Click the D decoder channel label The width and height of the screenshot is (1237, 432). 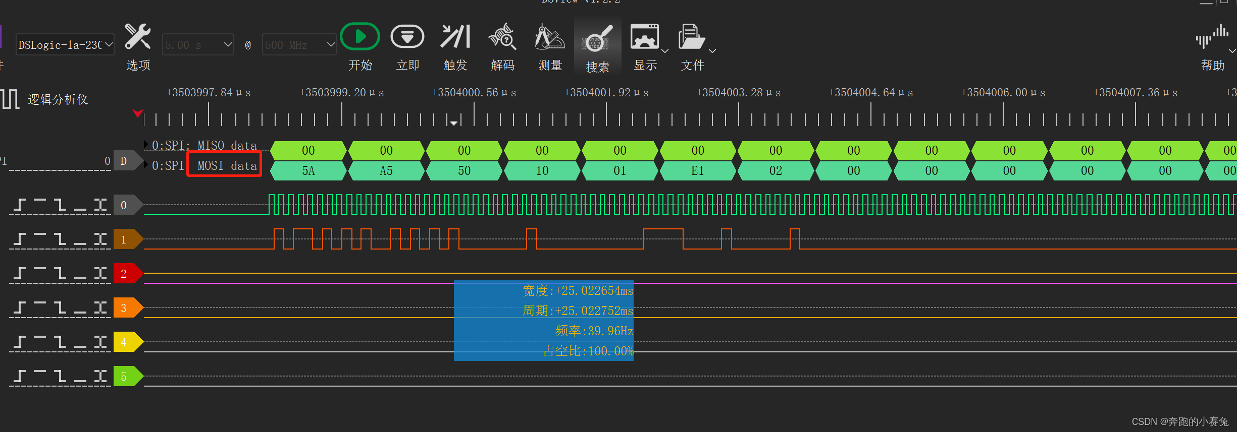(x=128, y=161)
